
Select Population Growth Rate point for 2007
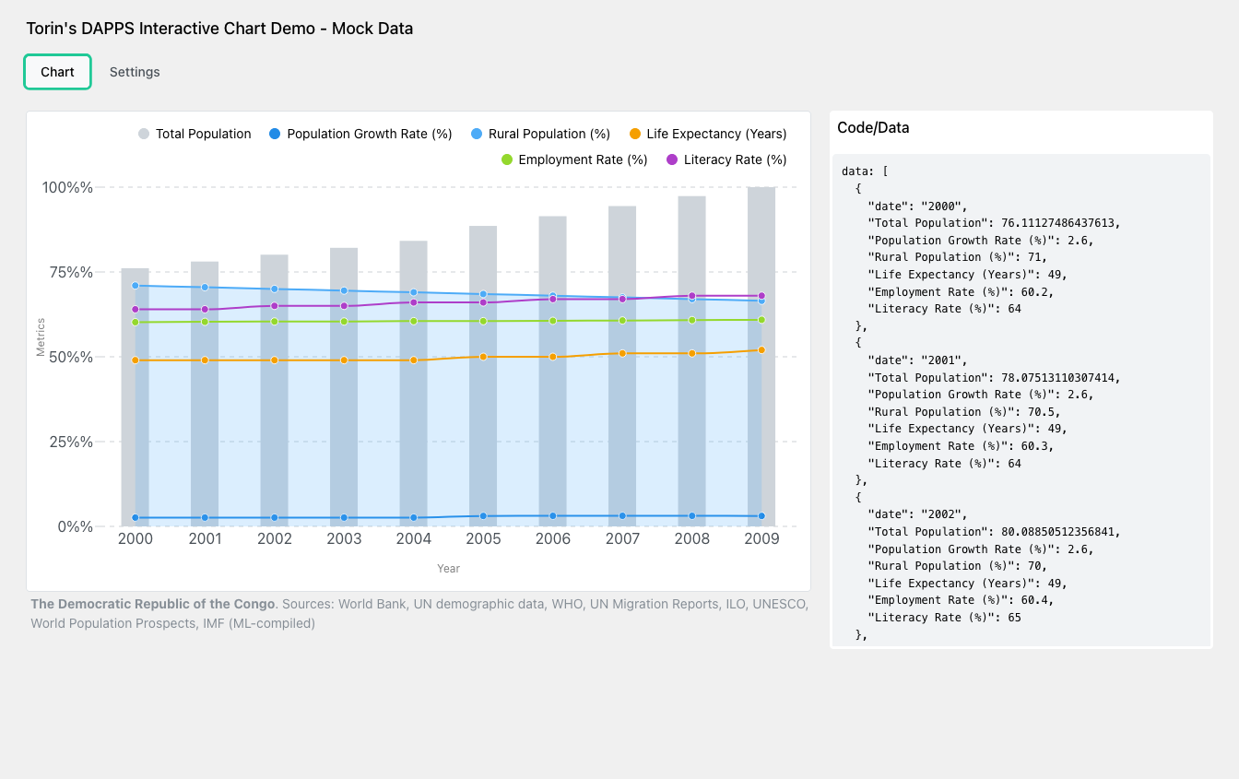tap(622, 516)
